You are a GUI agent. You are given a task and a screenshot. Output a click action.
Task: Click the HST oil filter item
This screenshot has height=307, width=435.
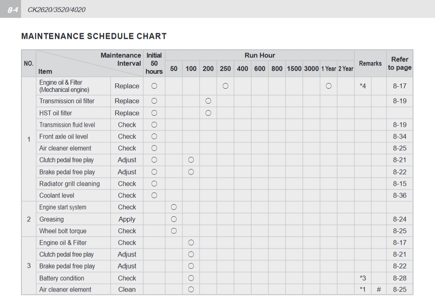56,113
